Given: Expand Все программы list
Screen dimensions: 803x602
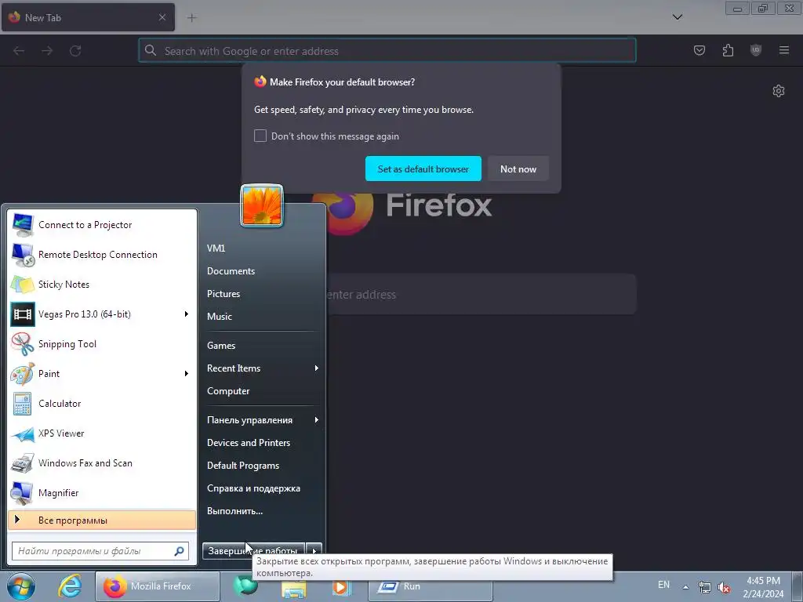Looking at the screenshot, I should coord(102,520).
